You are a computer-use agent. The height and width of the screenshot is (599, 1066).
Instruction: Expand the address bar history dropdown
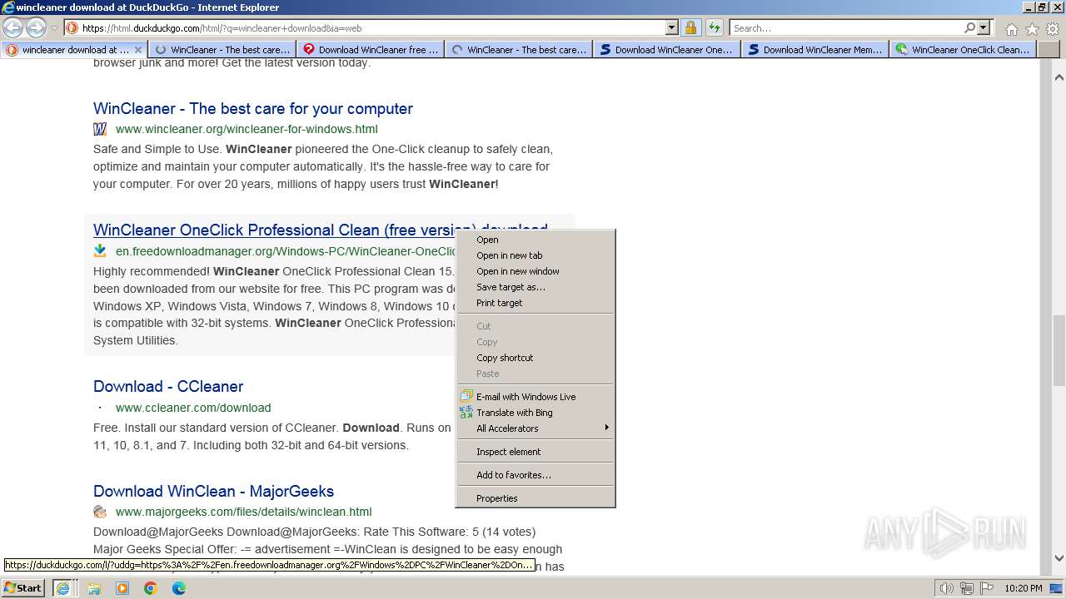click(672, 27)
